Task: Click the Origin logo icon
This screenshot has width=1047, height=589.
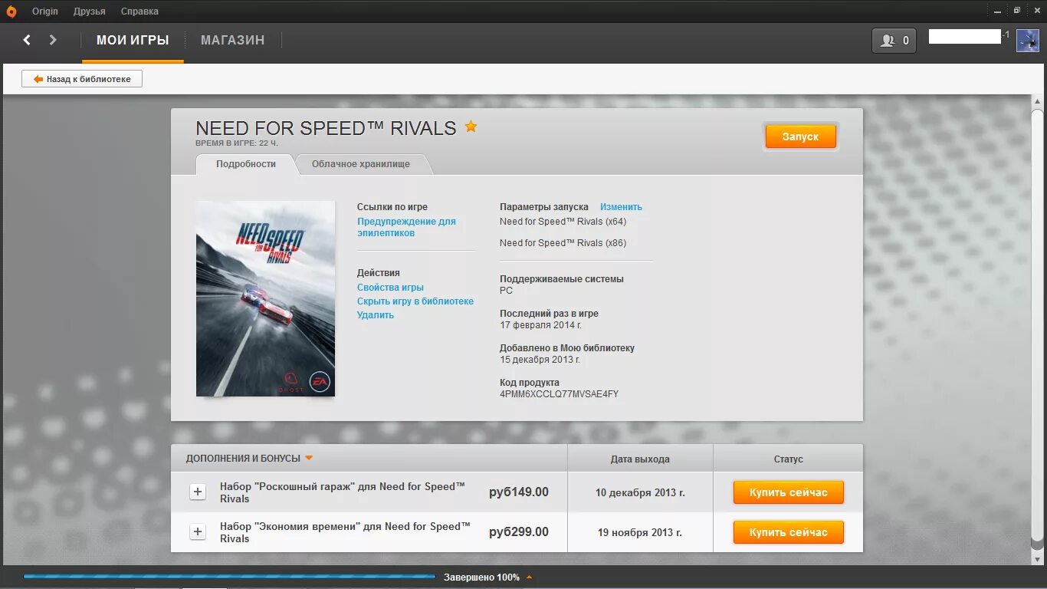Action: coord(11,11)
